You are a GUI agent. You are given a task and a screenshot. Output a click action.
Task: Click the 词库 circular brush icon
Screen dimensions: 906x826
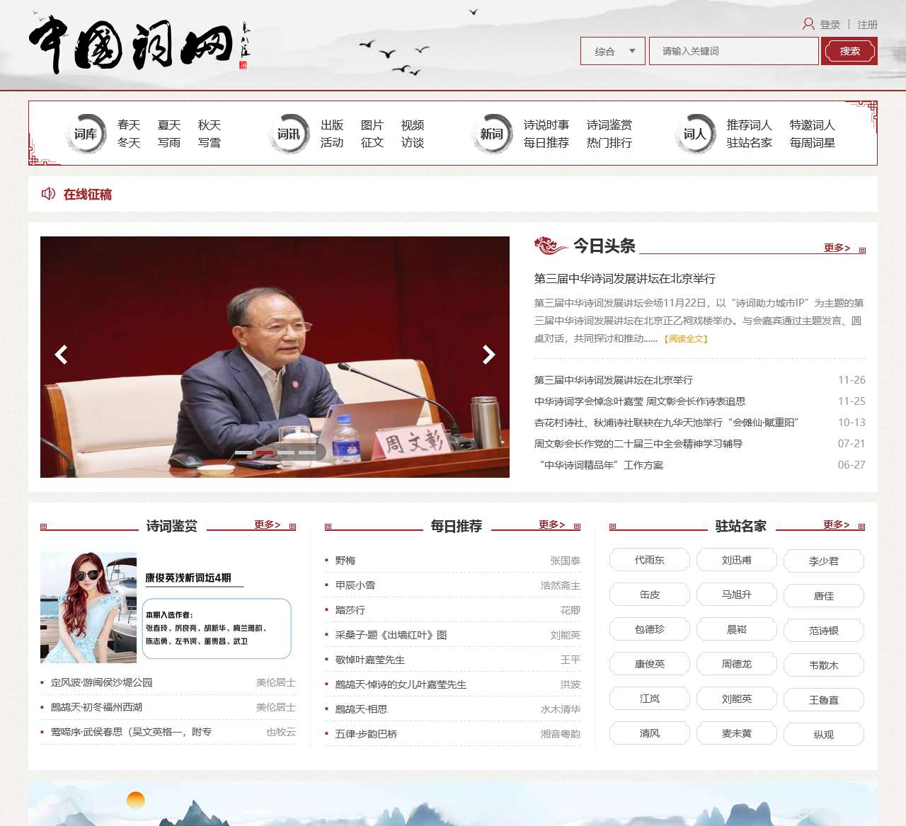pyautogui.click(x=86, y=134)
